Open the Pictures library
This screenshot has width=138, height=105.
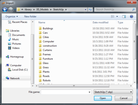pyautogui.click(x=15, y=44)
